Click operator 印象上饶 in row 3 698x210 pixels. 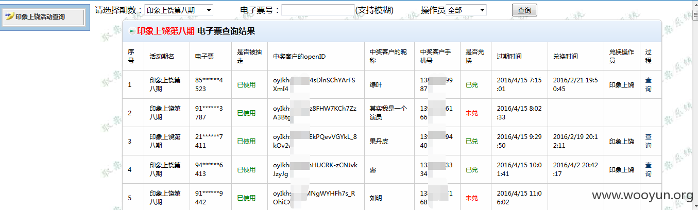(622, 141)
